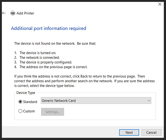Select the Custom device type radio button

coord(20,111)
